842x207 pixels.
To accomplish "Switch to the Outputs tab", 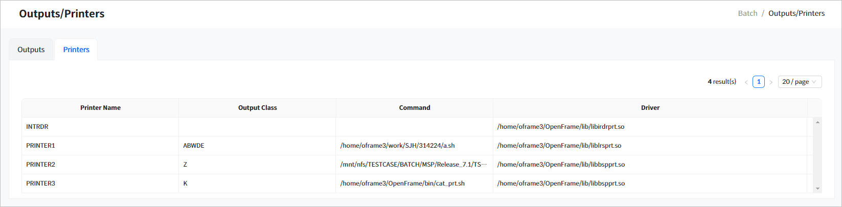I will tap(31, 50).
